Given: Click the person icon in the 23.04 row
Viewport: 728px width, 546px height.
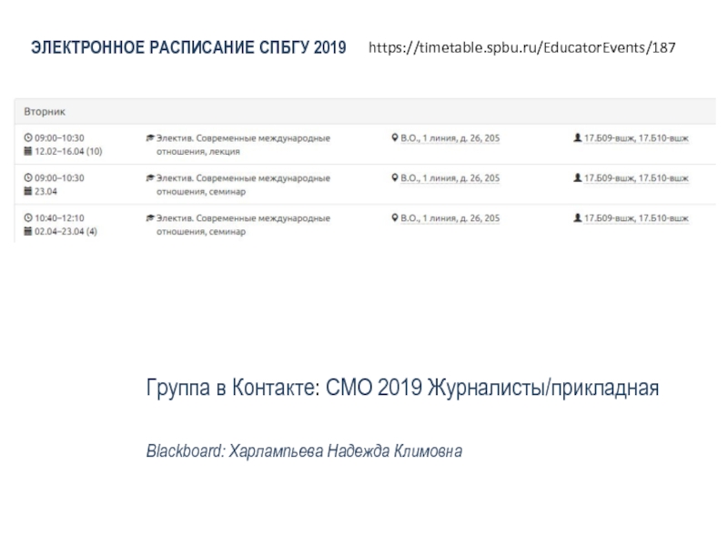Looking at the screenshot, I should coord(578,177).
